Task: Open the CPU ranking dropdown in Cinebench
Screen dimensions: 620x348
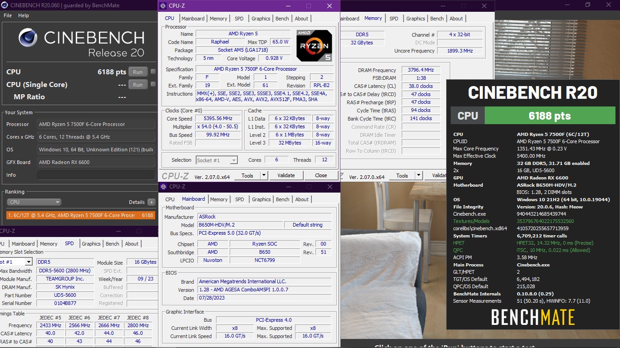Action: [x=34, y=202]
